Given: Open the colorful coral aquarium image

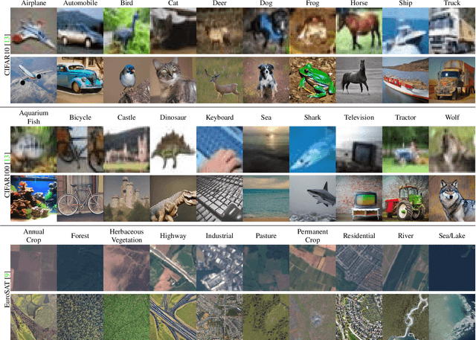Looking at the screenshot, I should (x=33, y=198).
